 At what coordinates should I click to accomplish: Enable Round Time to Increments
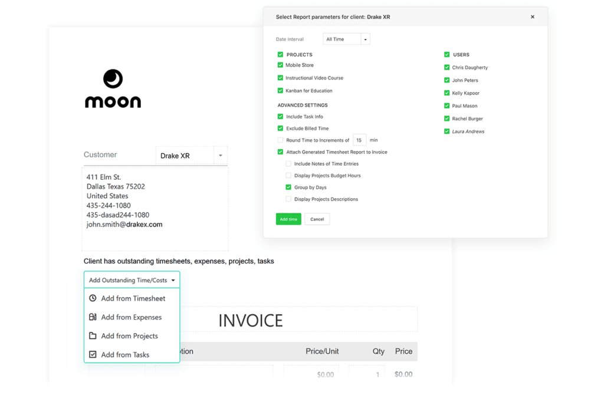[280, 140]
